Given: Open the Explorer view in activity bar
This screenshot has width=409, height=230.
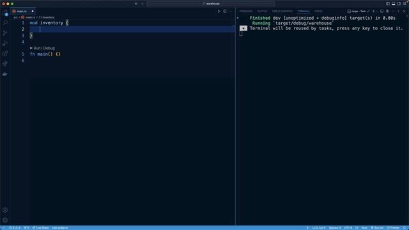Looking at the screenshot, I should click(x=5, y=13).
